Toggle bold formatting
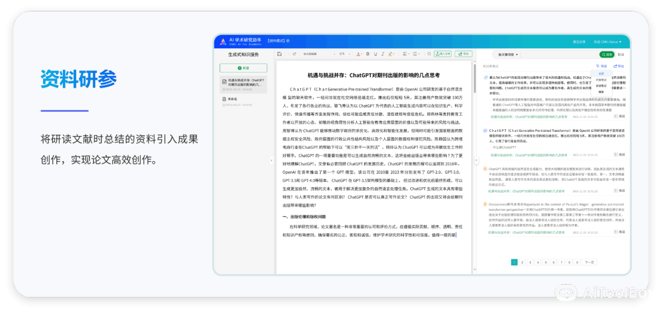Viewport: 662px width, 313px height. pyautogui.click(x=368, y=54)
